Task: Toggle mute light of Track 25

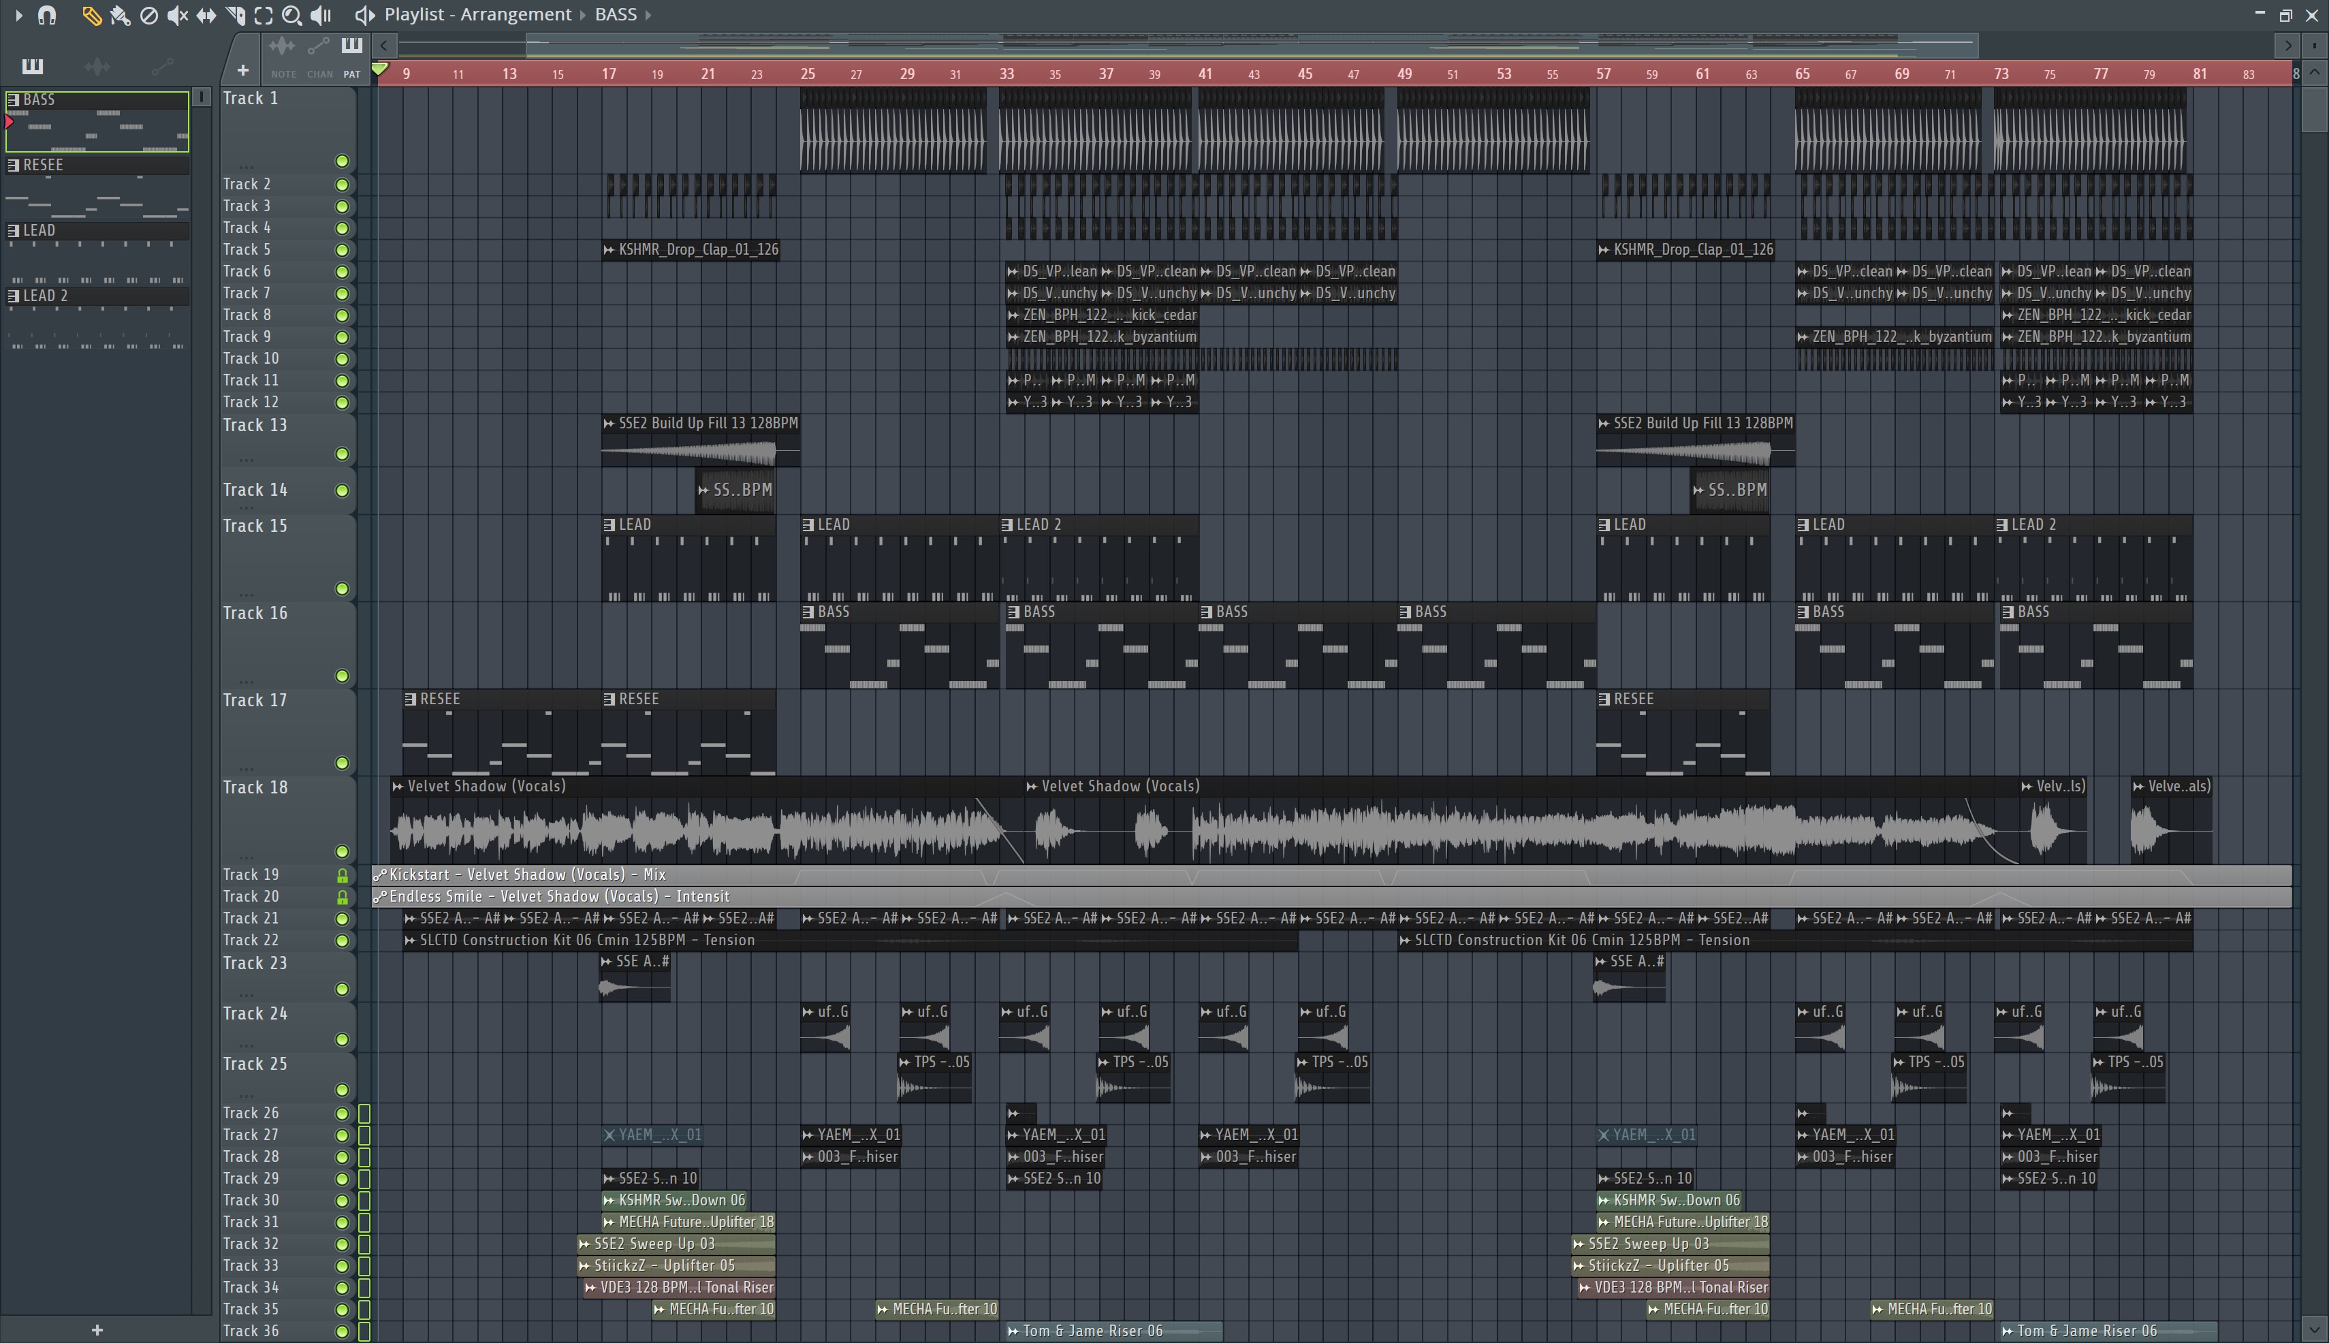Action: (341, 1090)
